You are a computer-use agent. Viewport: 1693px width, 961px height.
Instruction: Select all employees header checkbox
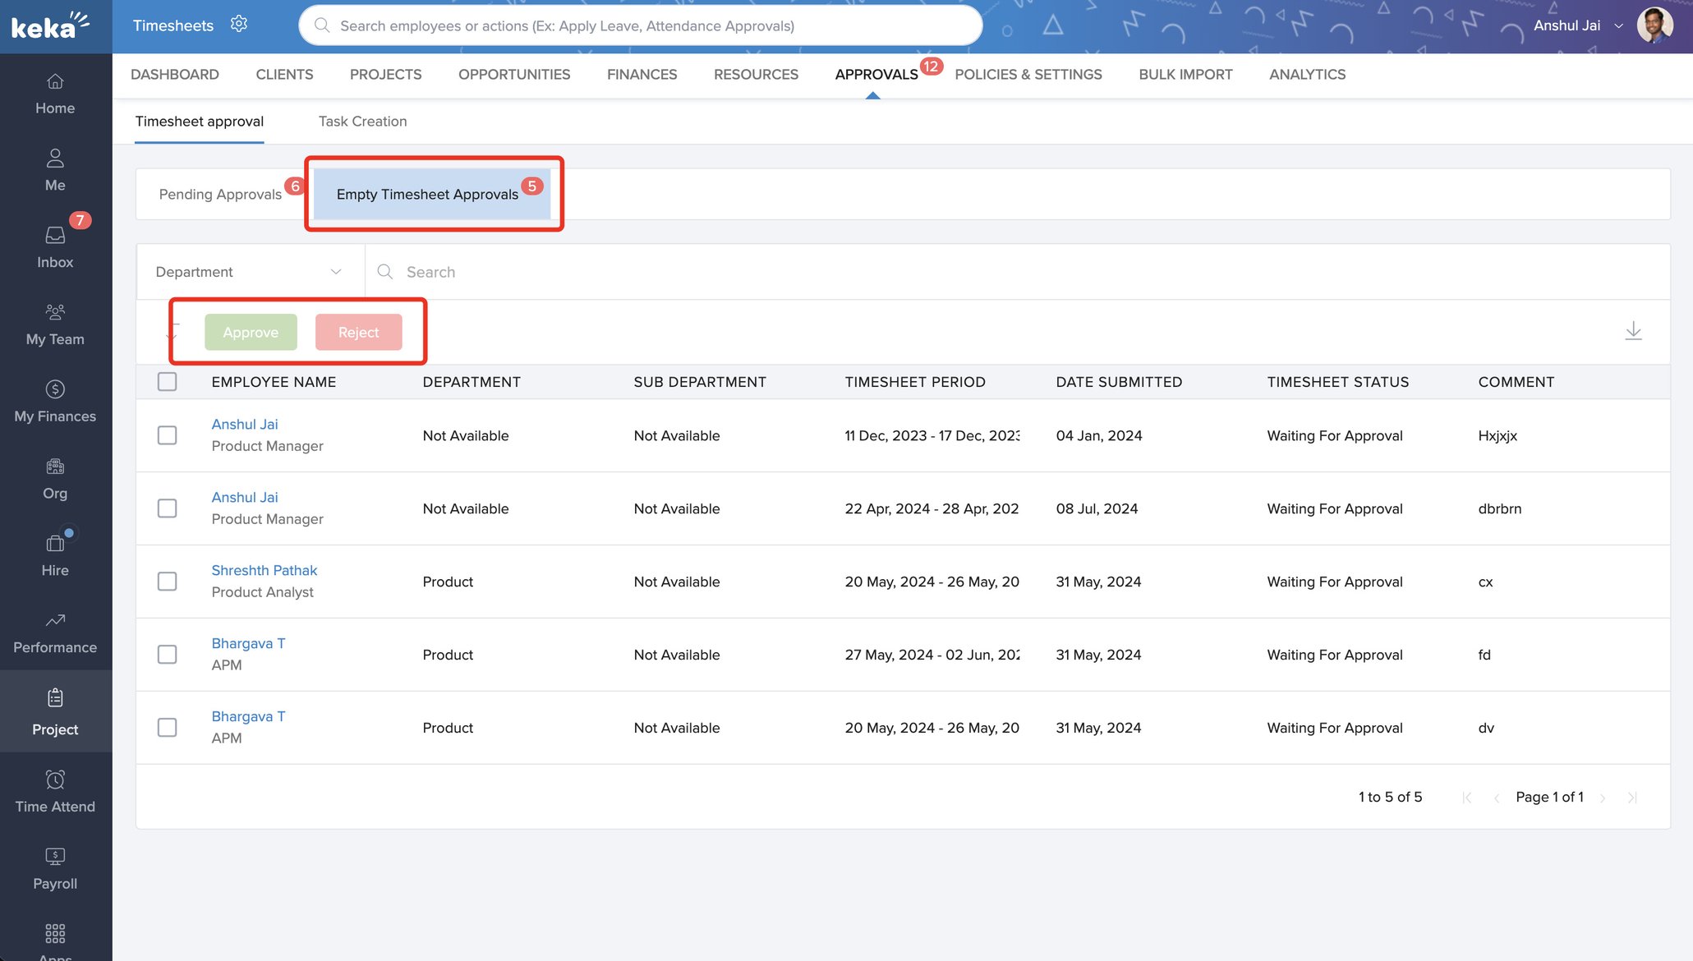(x=166, y=381)
